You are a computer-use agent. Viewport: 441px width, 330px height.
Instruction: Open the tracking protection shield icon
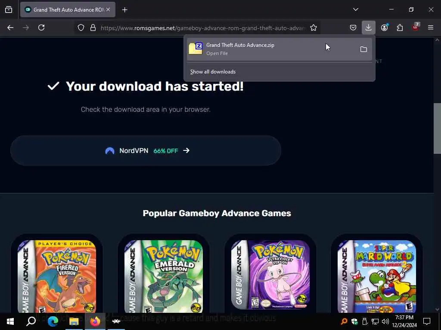point(81,28)
